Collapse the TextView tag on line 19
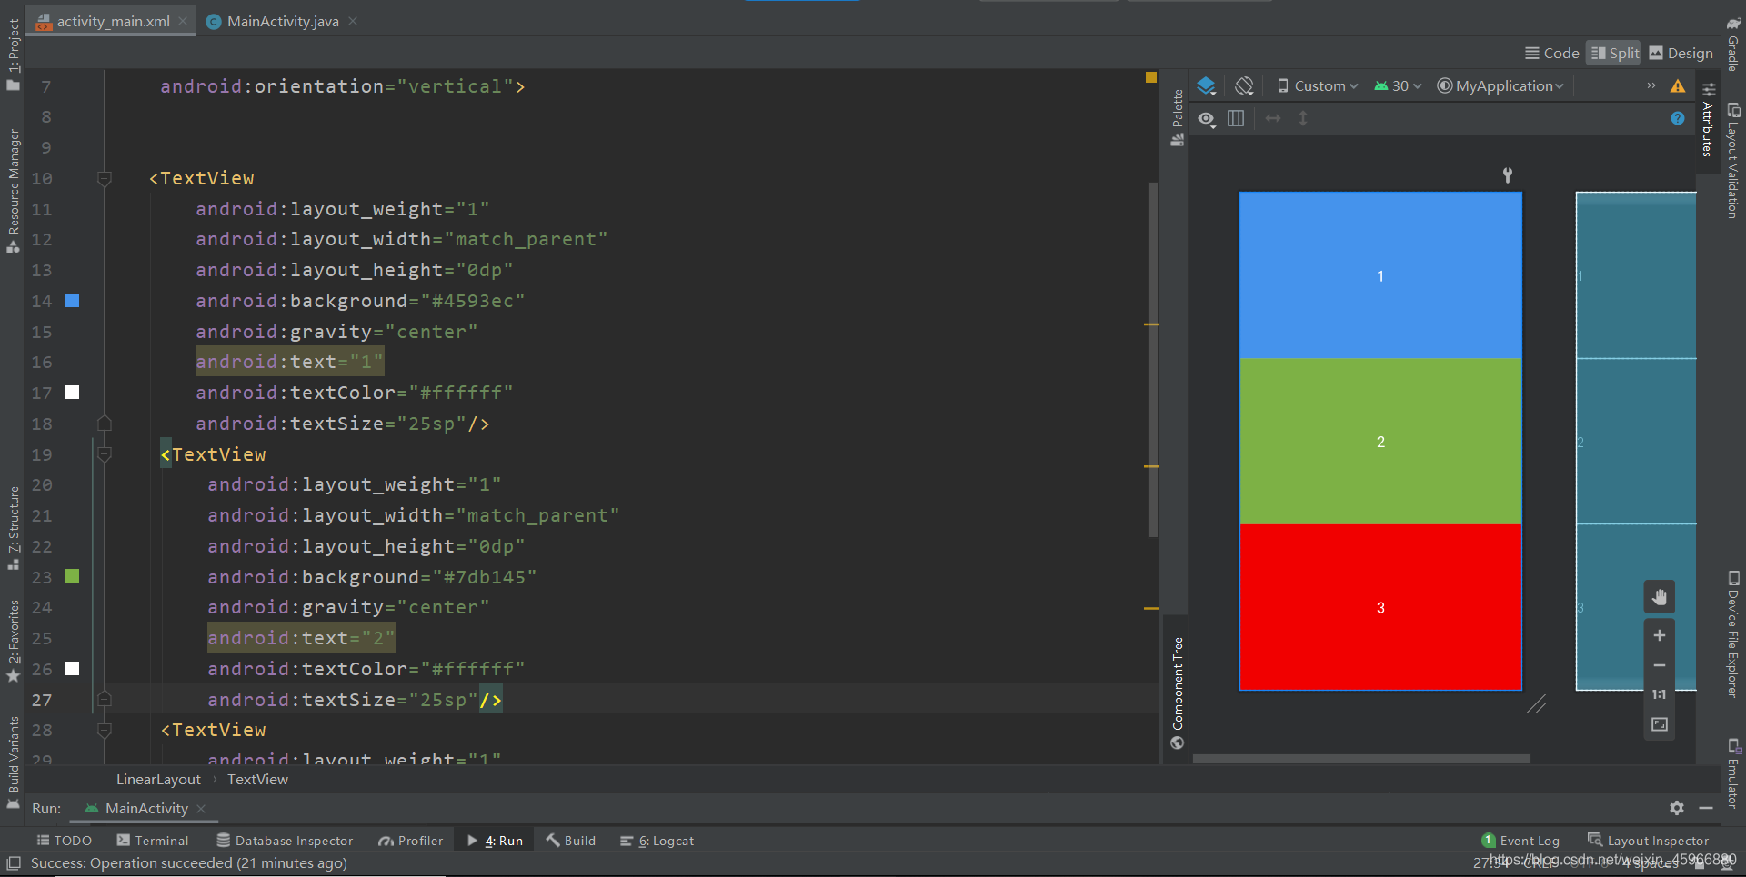This screenshot has width=1746, height=877. click(x=105, y=454)
